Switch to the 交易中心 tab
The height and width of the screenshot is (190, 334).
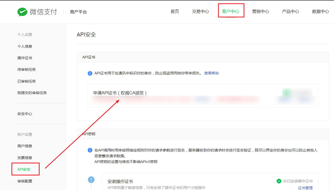click(201, 12)
